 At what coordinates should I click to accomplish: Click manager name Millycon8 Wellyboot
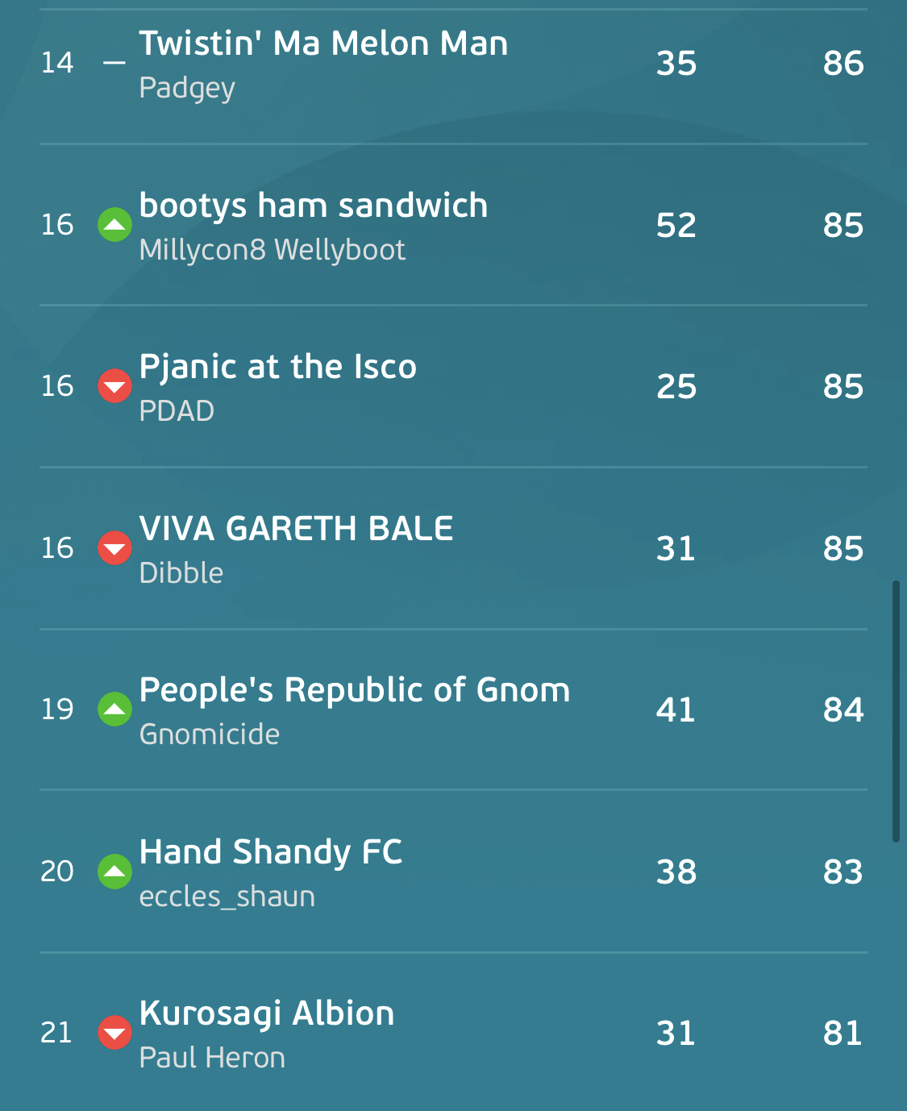pyautogui.click(x=272, y=250)
